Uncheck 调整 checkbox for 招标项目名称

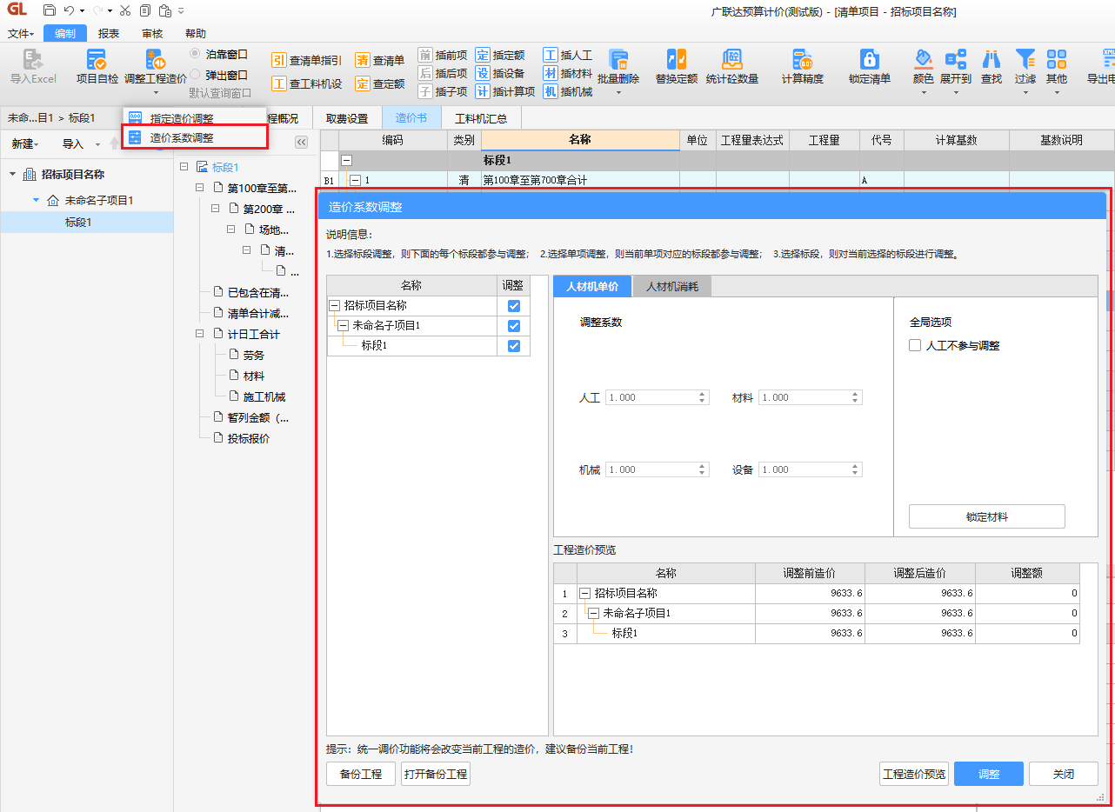513,306
